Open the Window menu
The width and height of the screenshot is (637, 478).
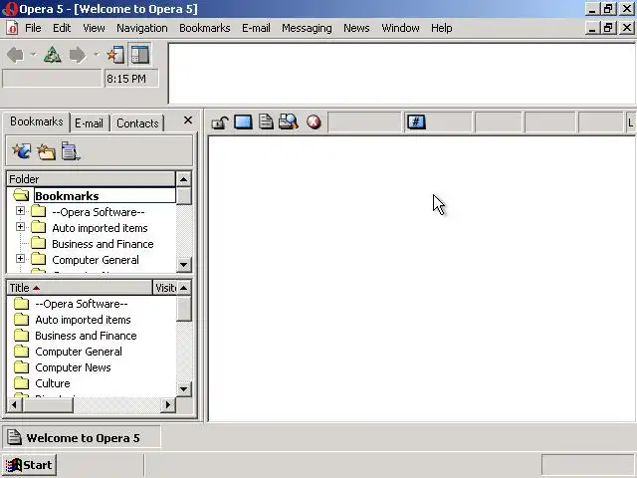pos(400,28)
